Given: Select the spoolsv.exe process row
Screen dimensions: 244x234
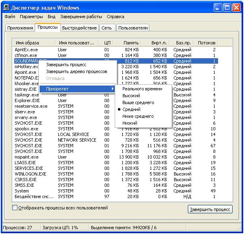Looking at the screenshot, I should tap(116, 129).
